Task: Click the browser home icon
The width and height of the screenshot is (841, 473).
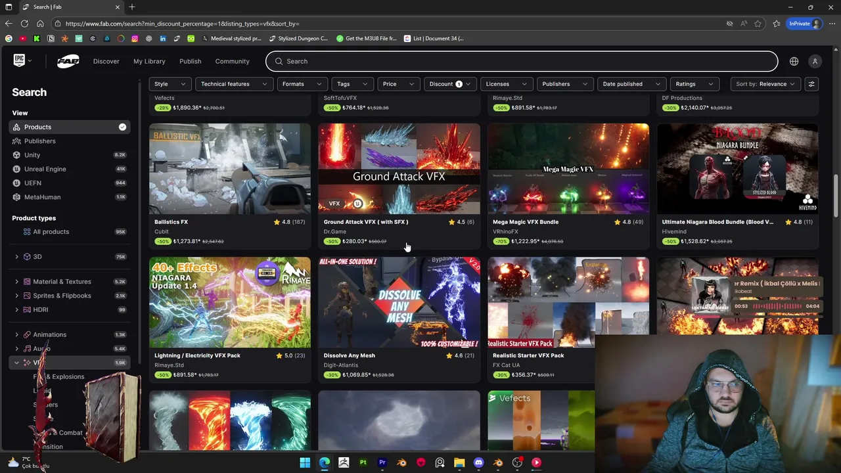Action: (x=40, y=24)
